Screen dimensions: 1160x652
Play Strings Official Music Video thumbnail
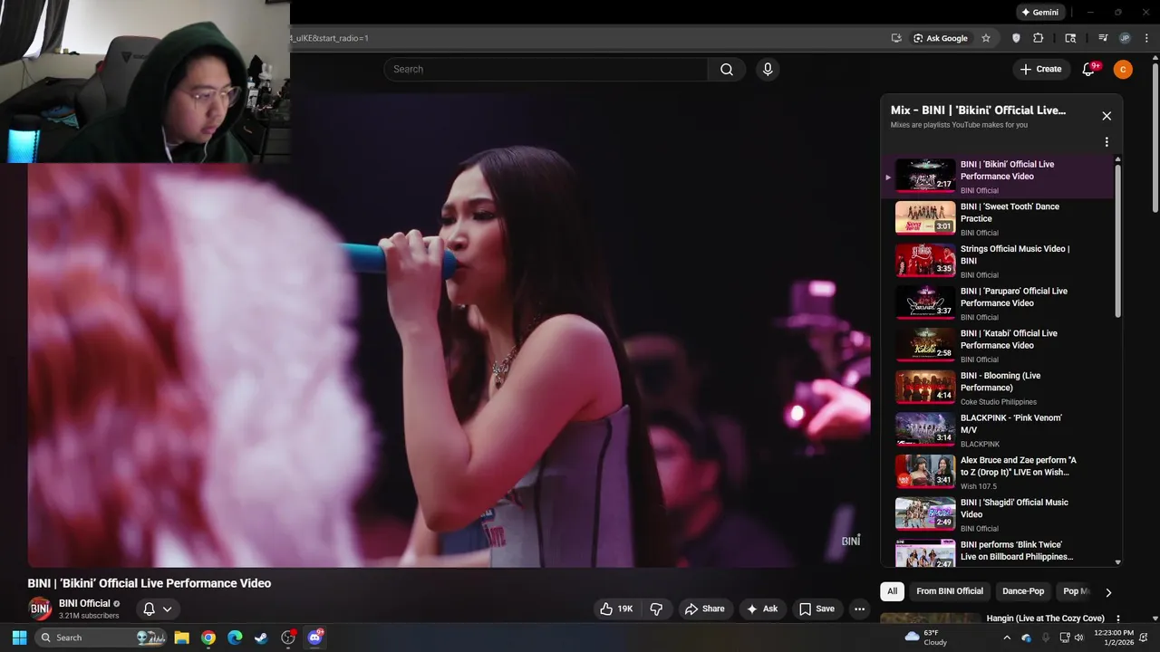pyautogui.click(x=925, y=261)
